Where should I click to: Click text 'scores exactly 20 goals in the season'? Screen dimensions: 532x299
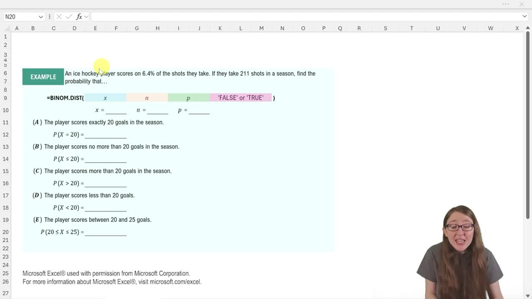119,122
